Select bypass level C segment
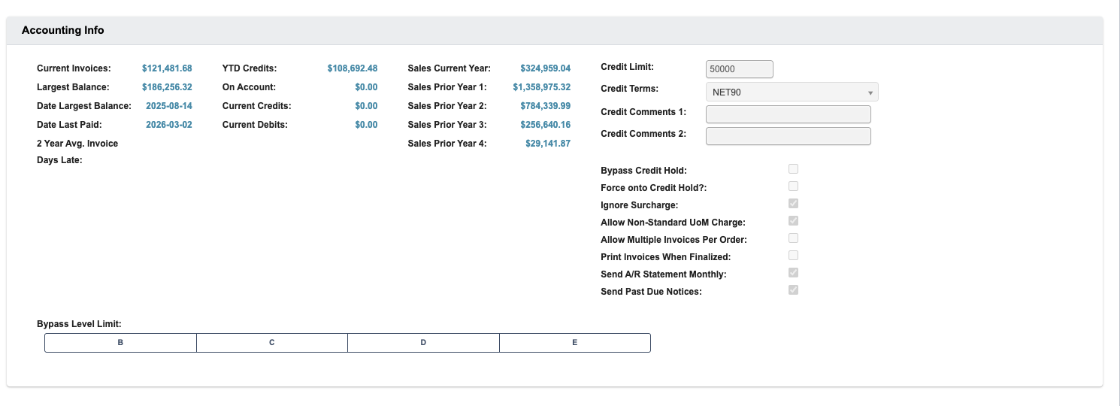 coord(272,343)
